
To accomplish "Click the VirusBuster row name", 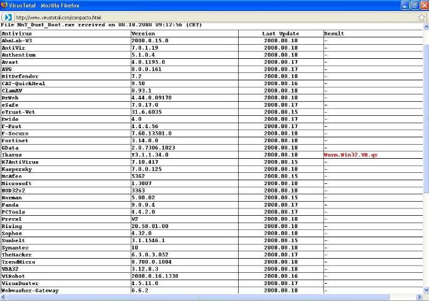I will tap(20, 283).
